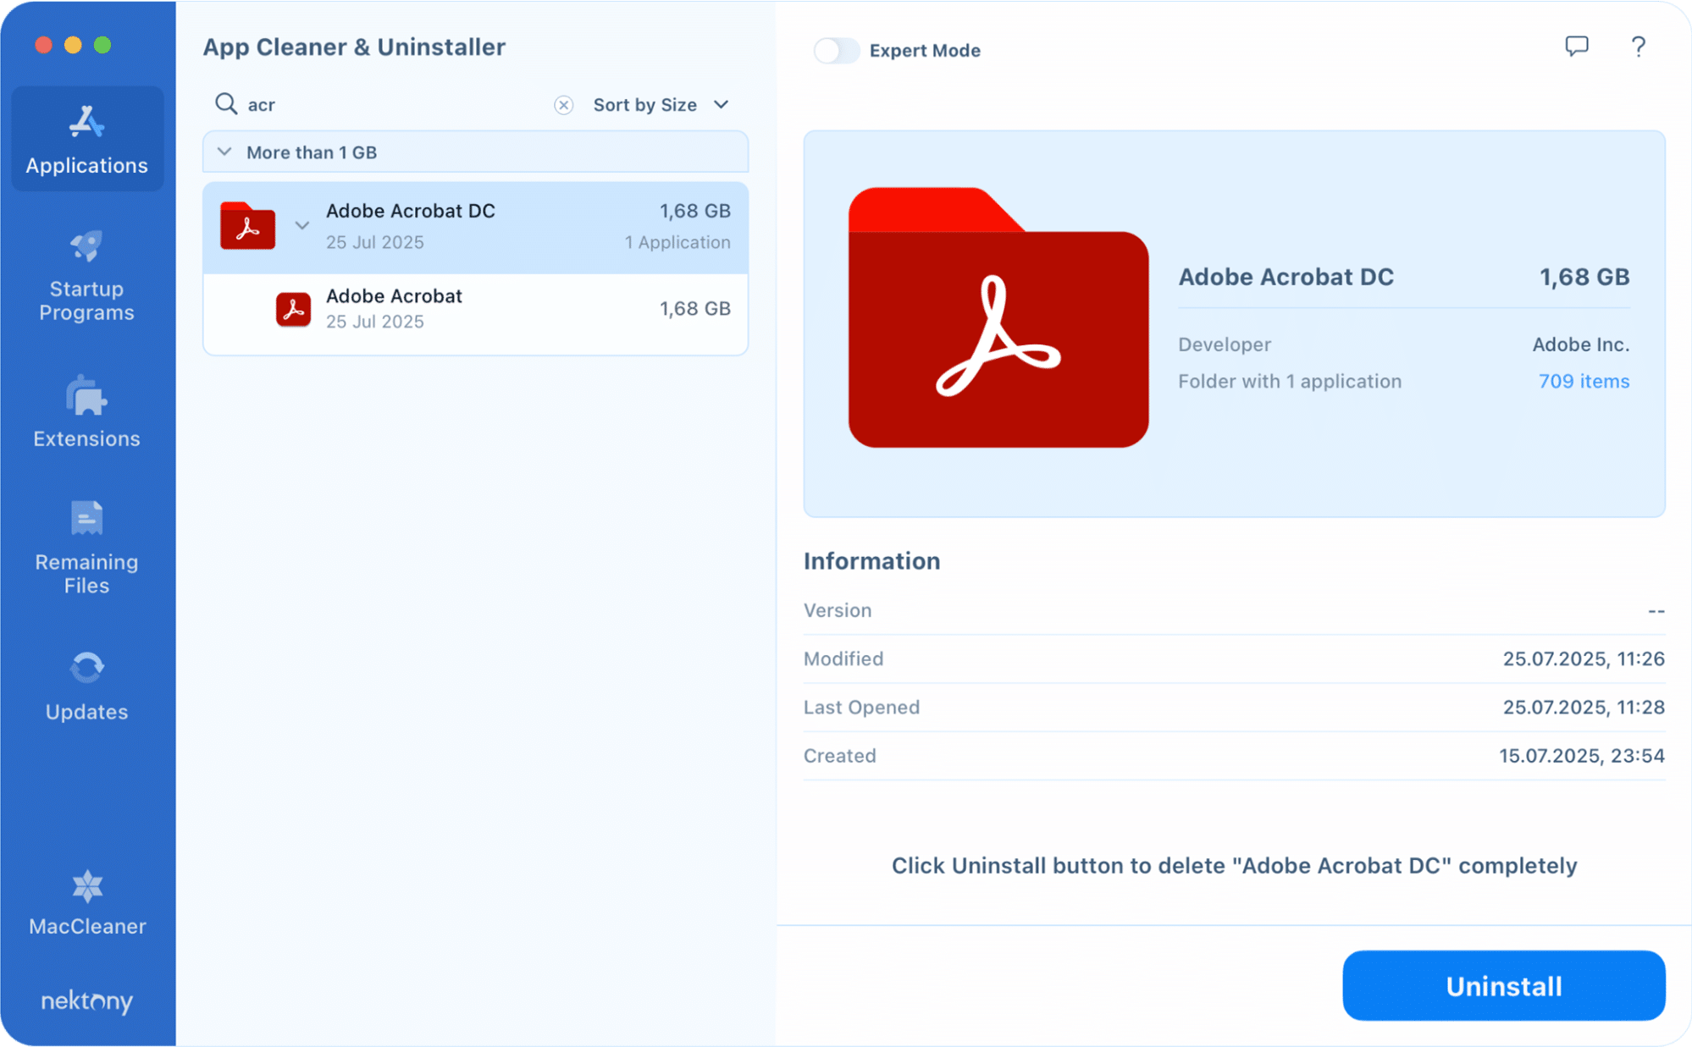This screenshot has width=1692, height=1047.
Task: Enable Expert Mode
Action: [x=836, y=51]
